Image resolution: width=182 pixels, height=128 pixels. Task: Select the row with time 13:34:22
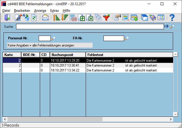click(x=88, y=70)
